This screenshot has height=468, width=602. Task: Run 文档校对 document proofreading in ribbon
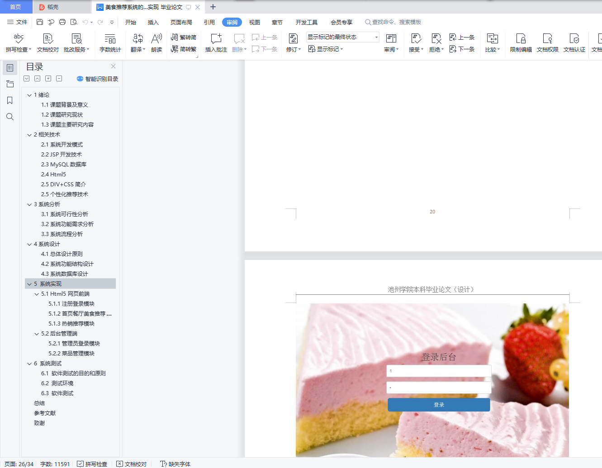(48, 43)
